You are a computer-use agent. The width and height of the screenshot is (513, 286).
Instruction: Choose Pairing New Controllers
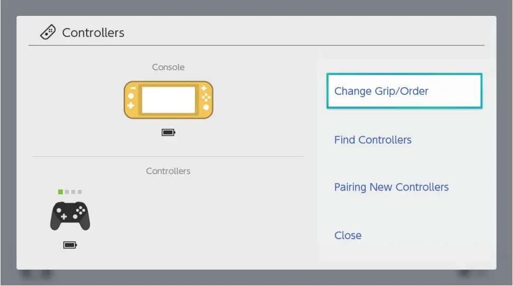tap(391, 187)
